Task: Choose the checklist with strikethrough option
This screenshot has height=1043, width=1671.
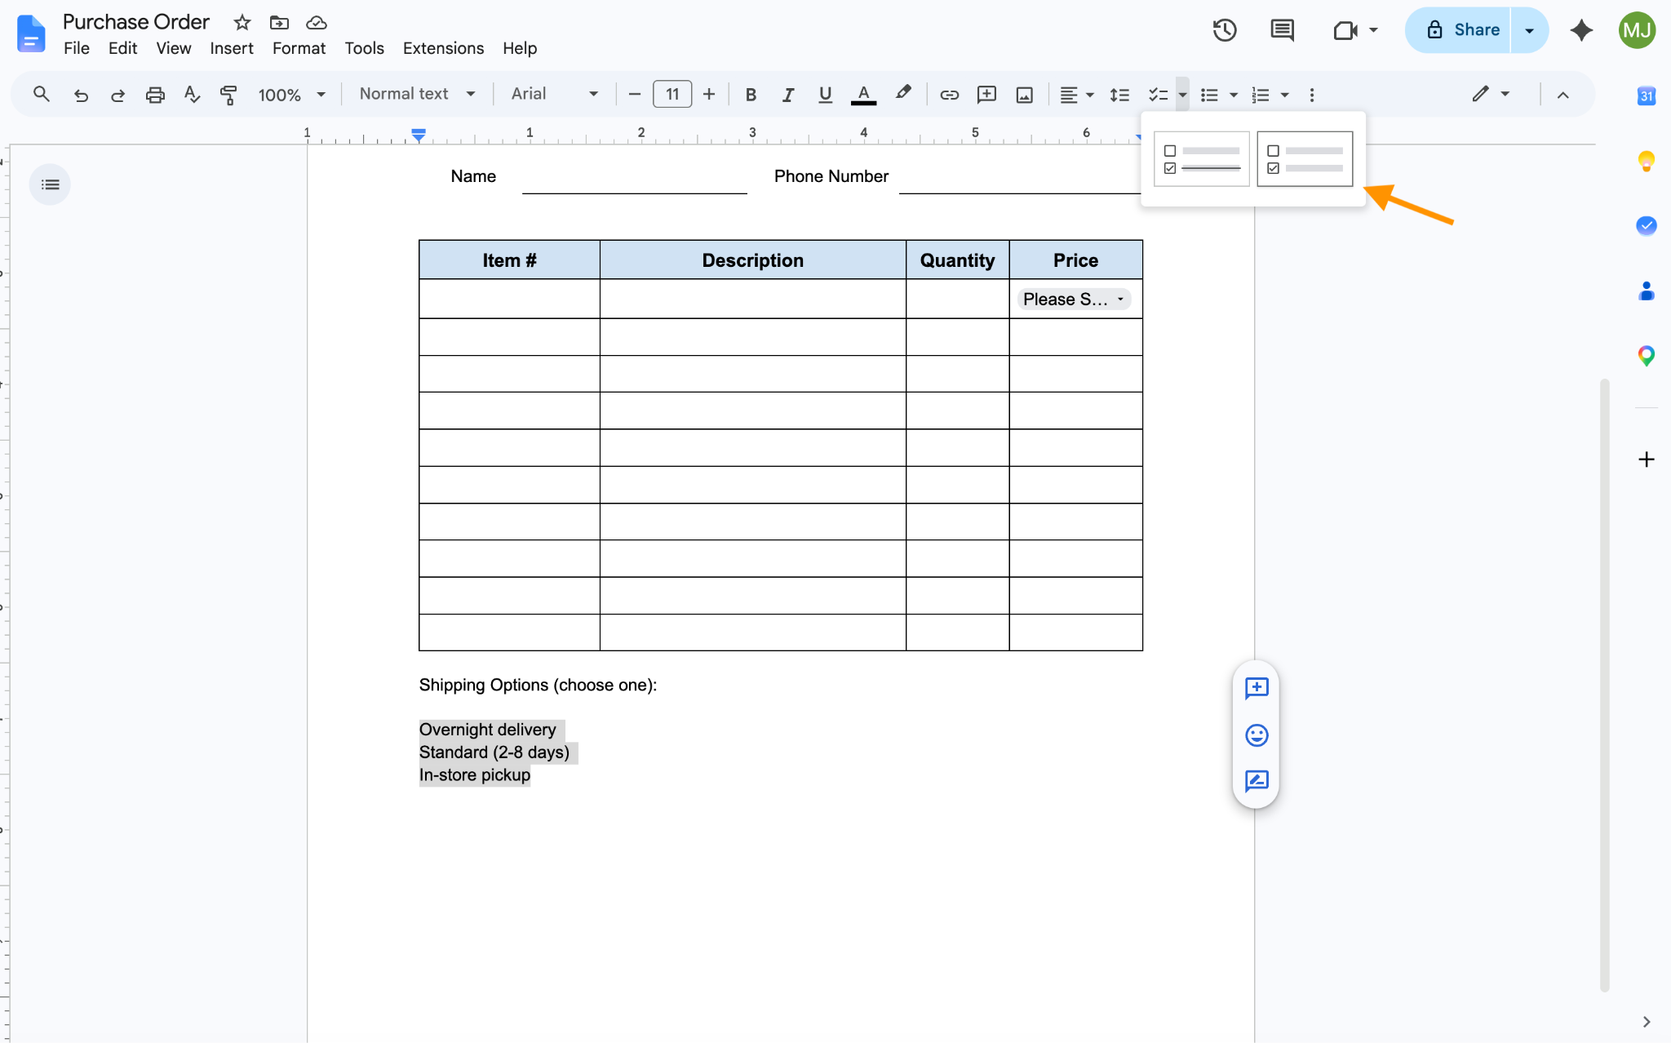Action: pyautogui.click(x=1202, y=159)
